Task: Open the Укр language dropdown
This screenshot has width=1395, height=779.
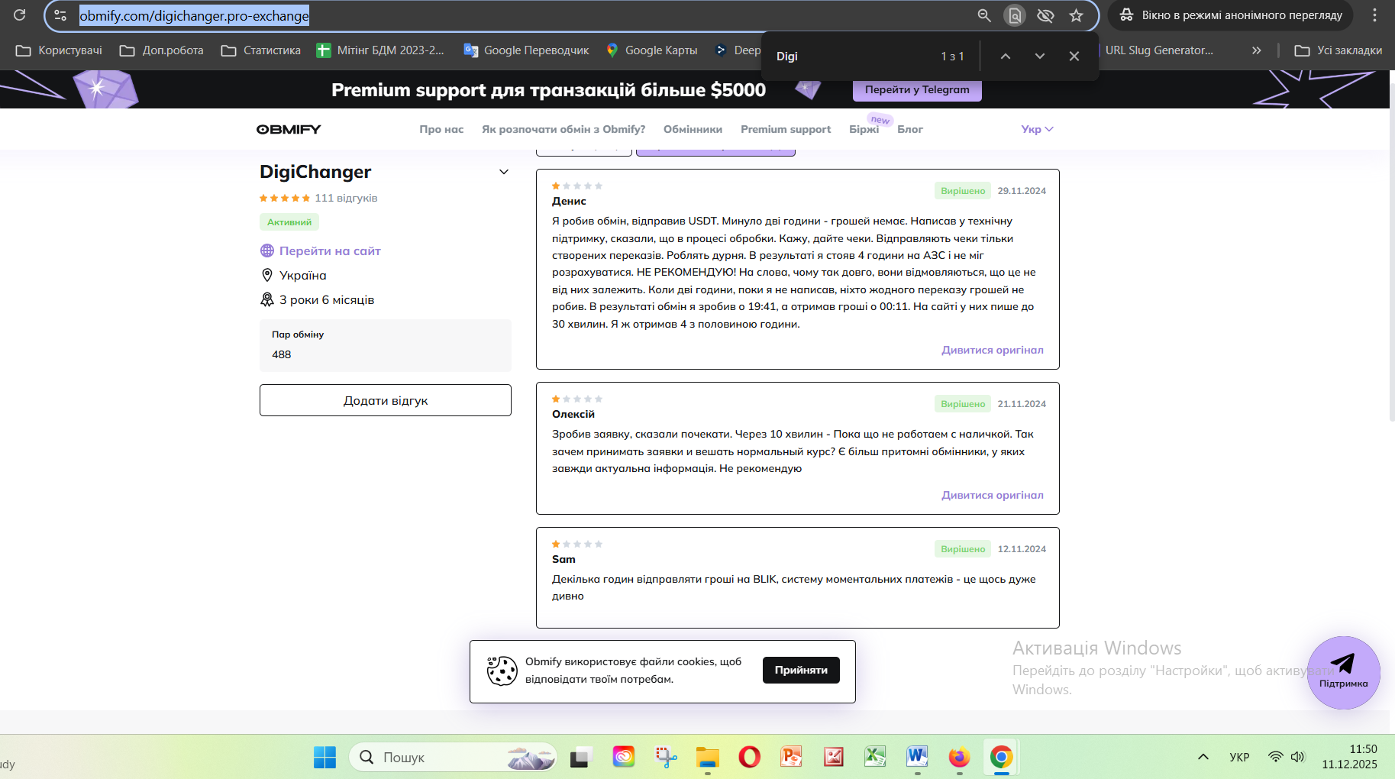Action: coord(1037,130)
